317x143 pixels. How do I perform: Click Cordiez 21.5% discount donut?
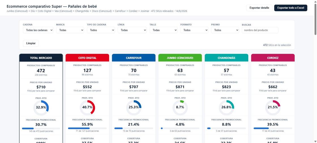coord(273,107)
